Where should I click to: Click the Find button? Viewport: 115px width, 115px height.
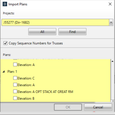pyautogui.click(x=72, y=32)
